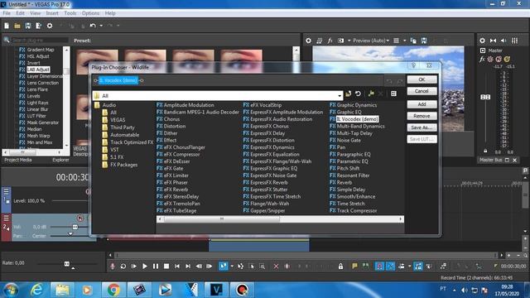Open video preview settings gear icon
The width and height of the screenshot is (530, 298).
pos(308,41)
